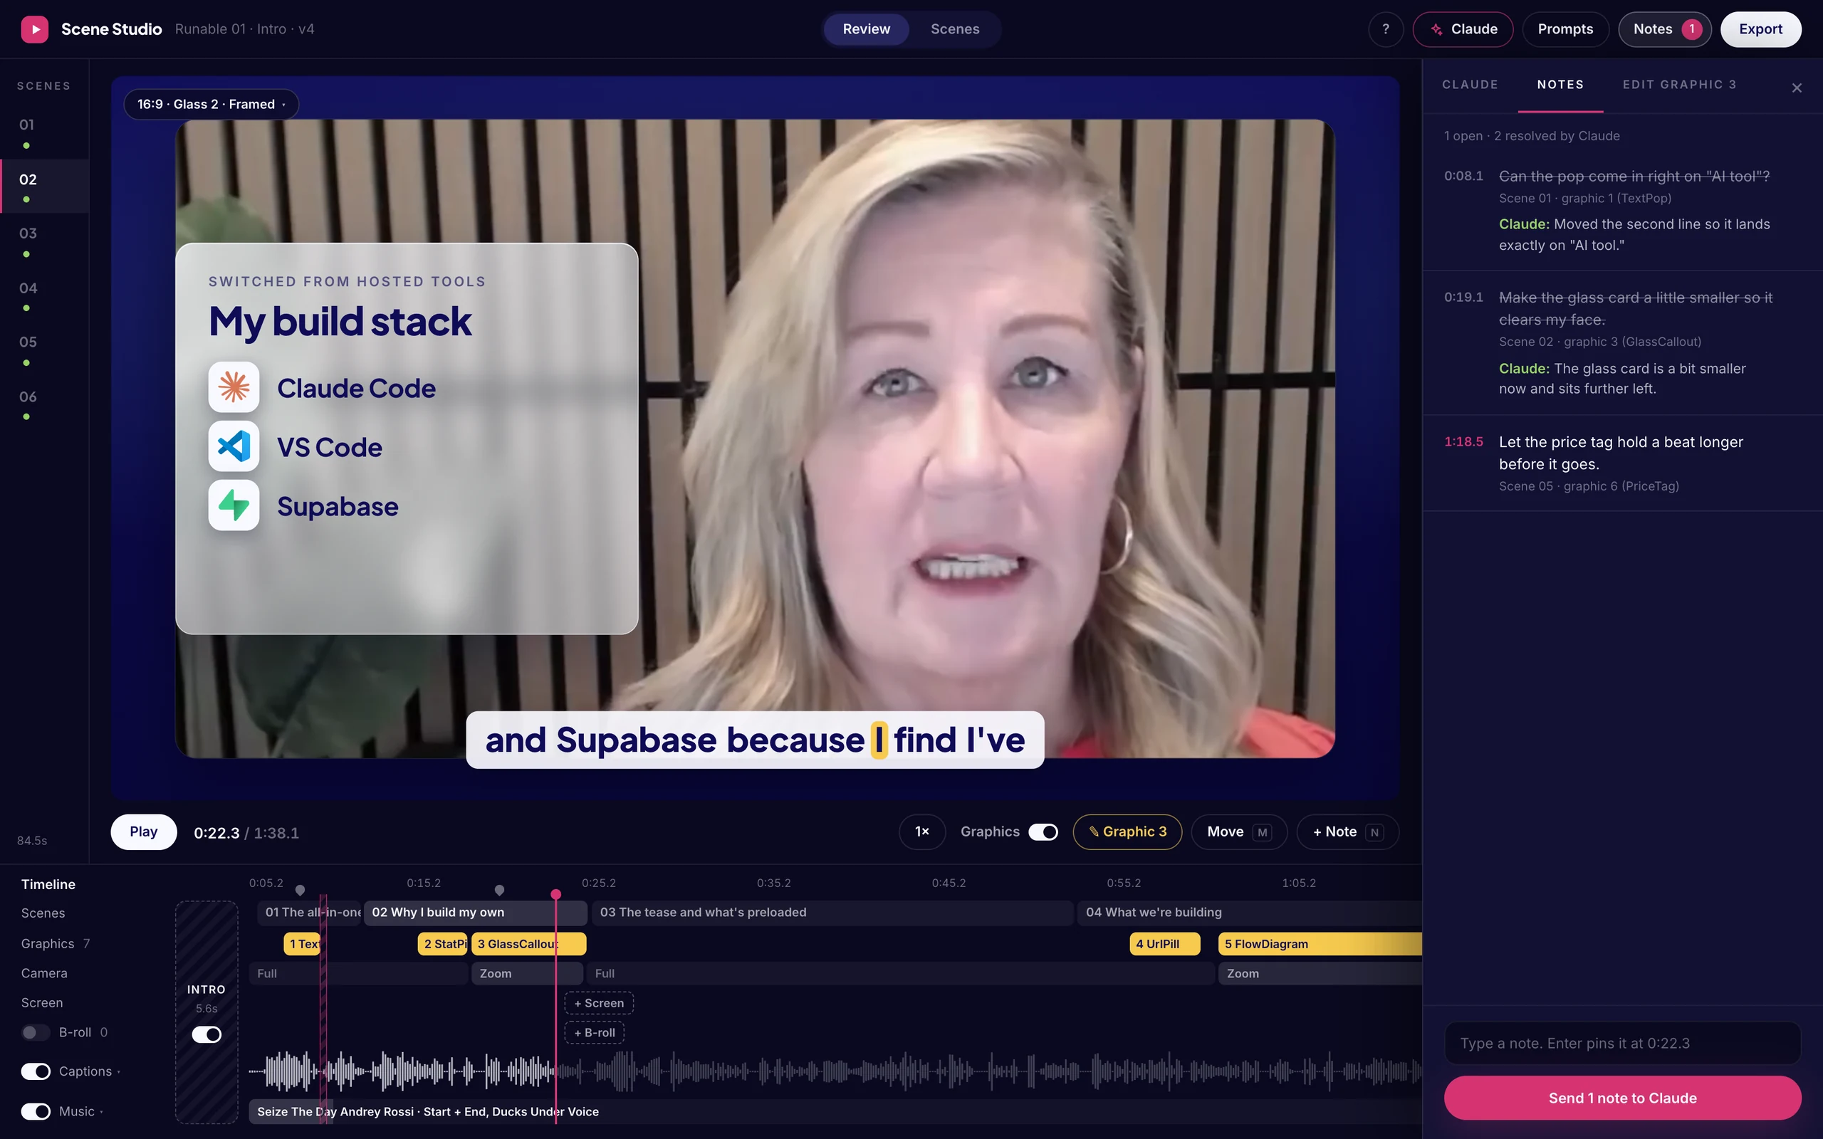Close the right side panel
Image resolution: width=1823 pixels, height=1139 pixels.
1796,88
